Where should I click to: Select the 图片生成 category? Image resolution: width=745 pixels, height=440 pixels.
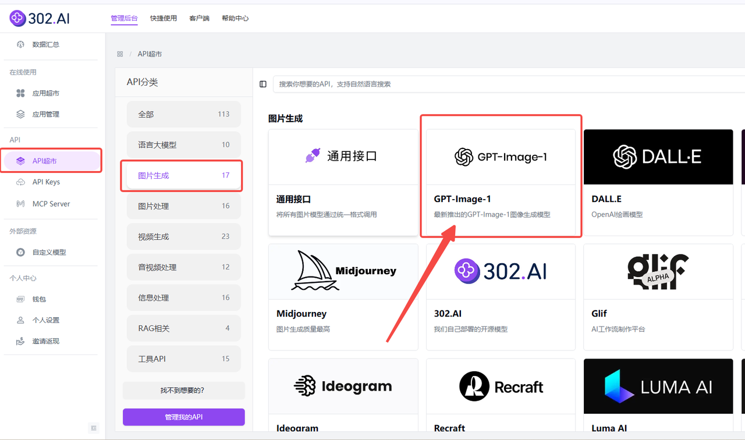(x=184, y=175)
